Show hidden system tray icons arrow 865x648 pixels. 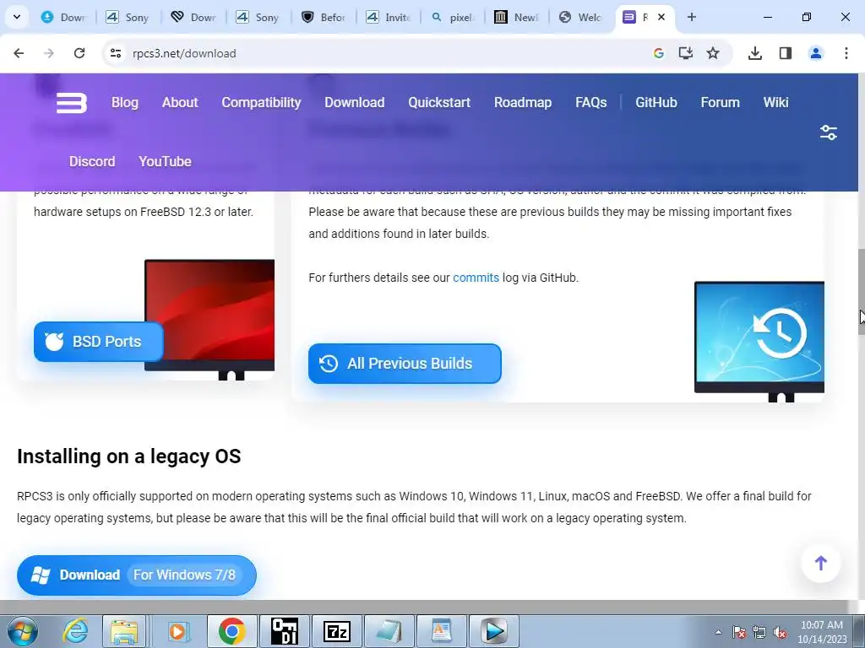coord(718,632)
